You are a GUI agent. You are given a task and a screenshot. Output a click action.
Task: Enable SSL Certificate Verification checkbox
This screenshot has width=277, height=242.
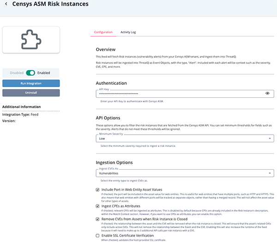pos(97,236)
